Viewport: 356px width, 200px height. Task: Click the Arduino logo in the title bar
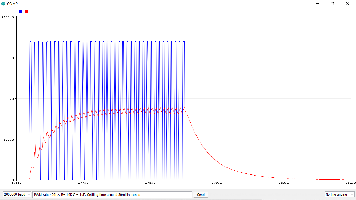pos(3,4)
